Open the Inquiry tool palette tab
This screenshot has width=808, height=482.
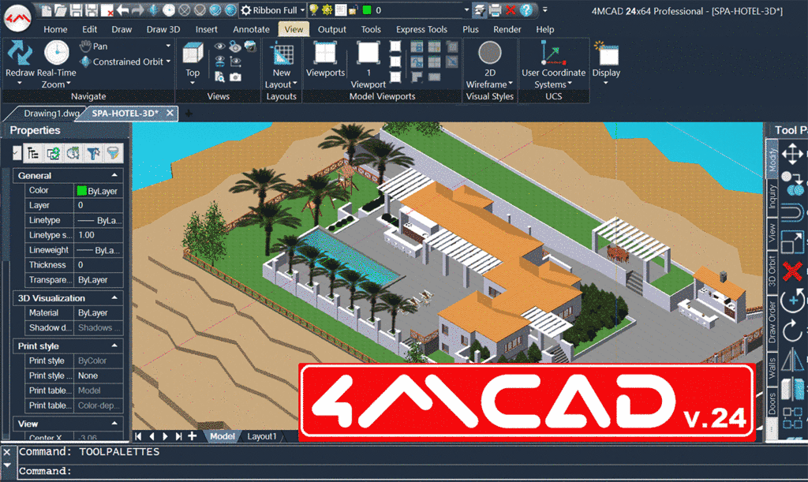tap(772, 198)
